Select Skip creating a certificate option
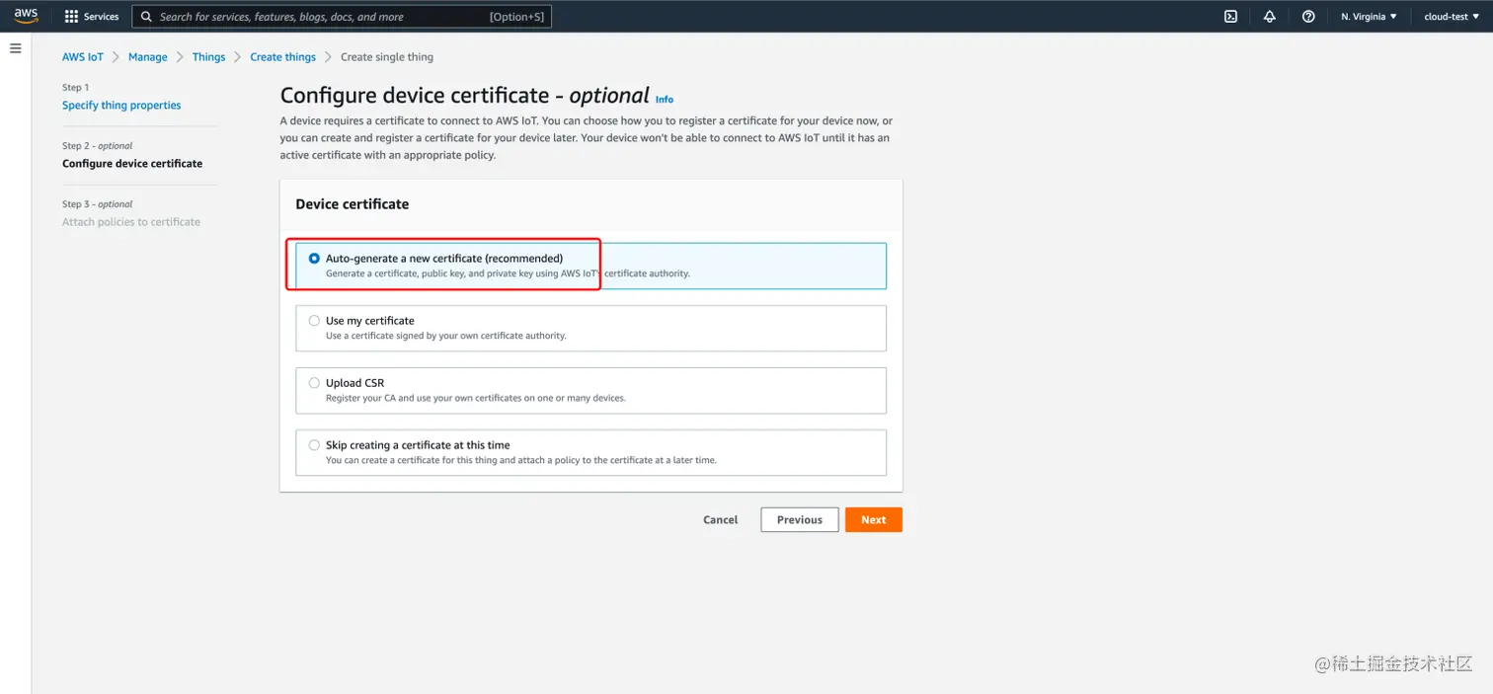The image size is (1493, 694). (590, 452)
